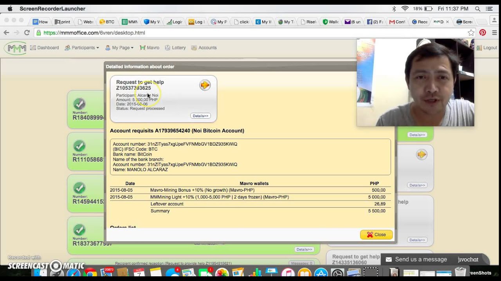Go to the Mavro section

(x=150, y=48)
